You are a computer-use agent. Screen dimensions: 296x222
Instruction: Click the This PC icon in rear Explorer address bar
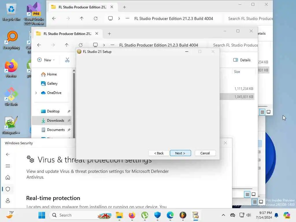pos(110,18)
